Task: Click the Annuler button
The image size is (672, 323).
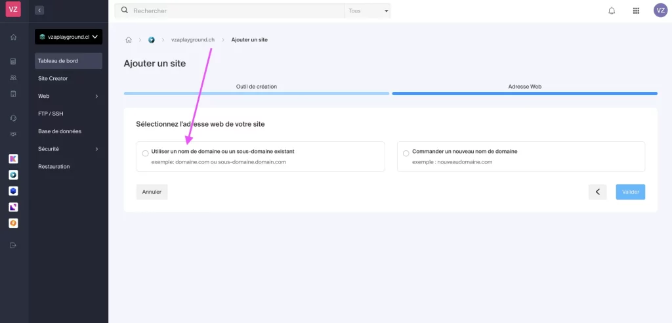Action: pos(152,192)
